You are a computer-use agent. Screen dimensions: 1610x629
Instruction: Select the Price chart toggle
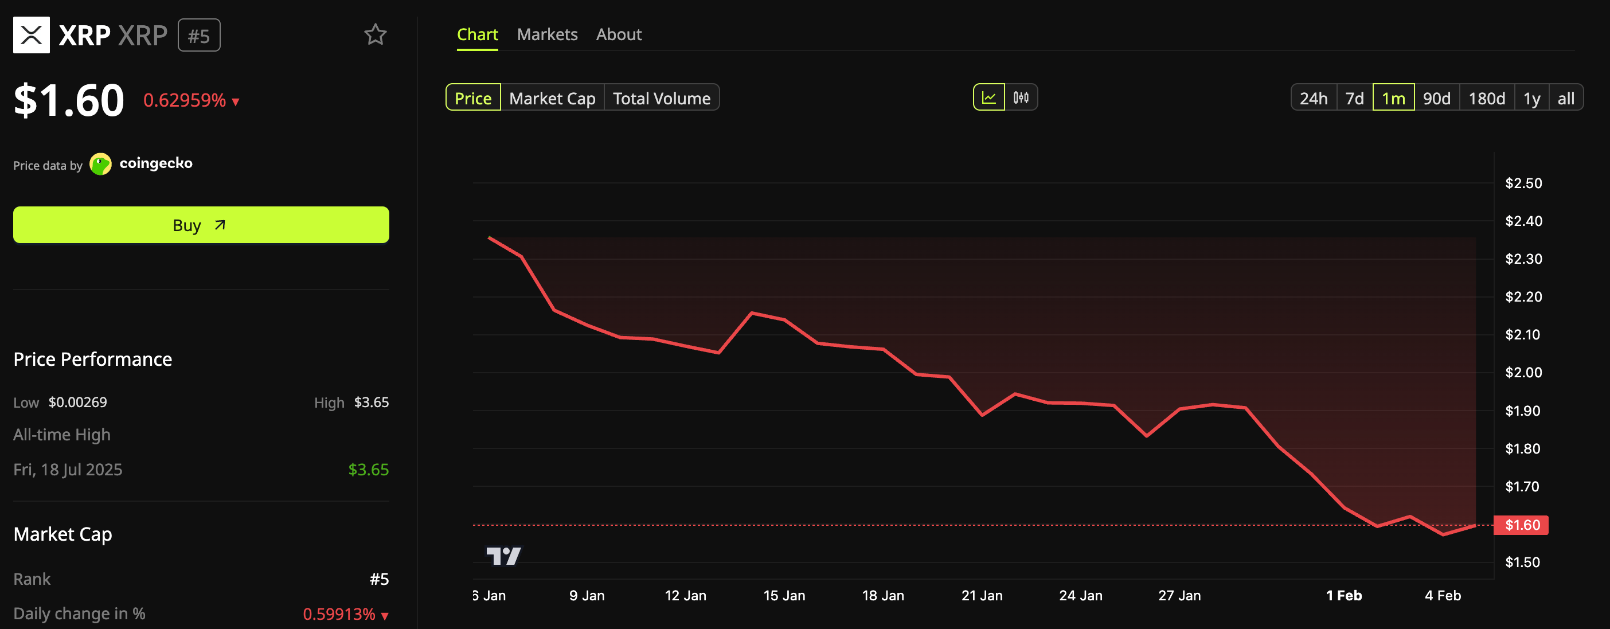[x=472, y=98]
